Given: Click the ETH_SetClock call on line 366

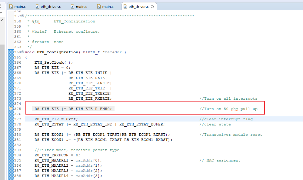Looking at the screenshot, I should coord(49,62).
